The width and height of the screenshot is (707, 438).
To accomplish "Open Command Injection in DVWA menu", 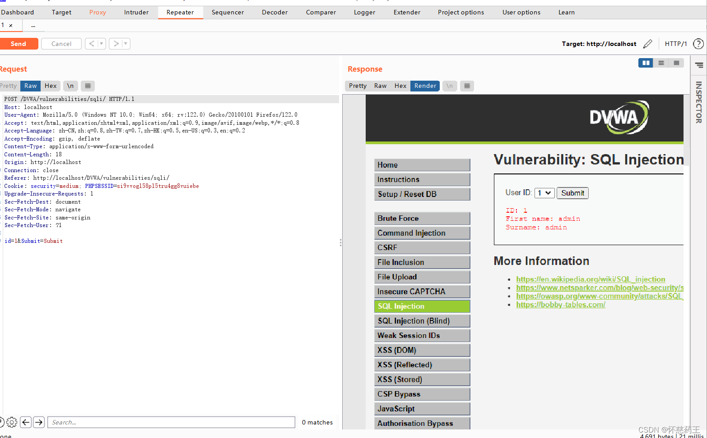I will tap(422, 233).
